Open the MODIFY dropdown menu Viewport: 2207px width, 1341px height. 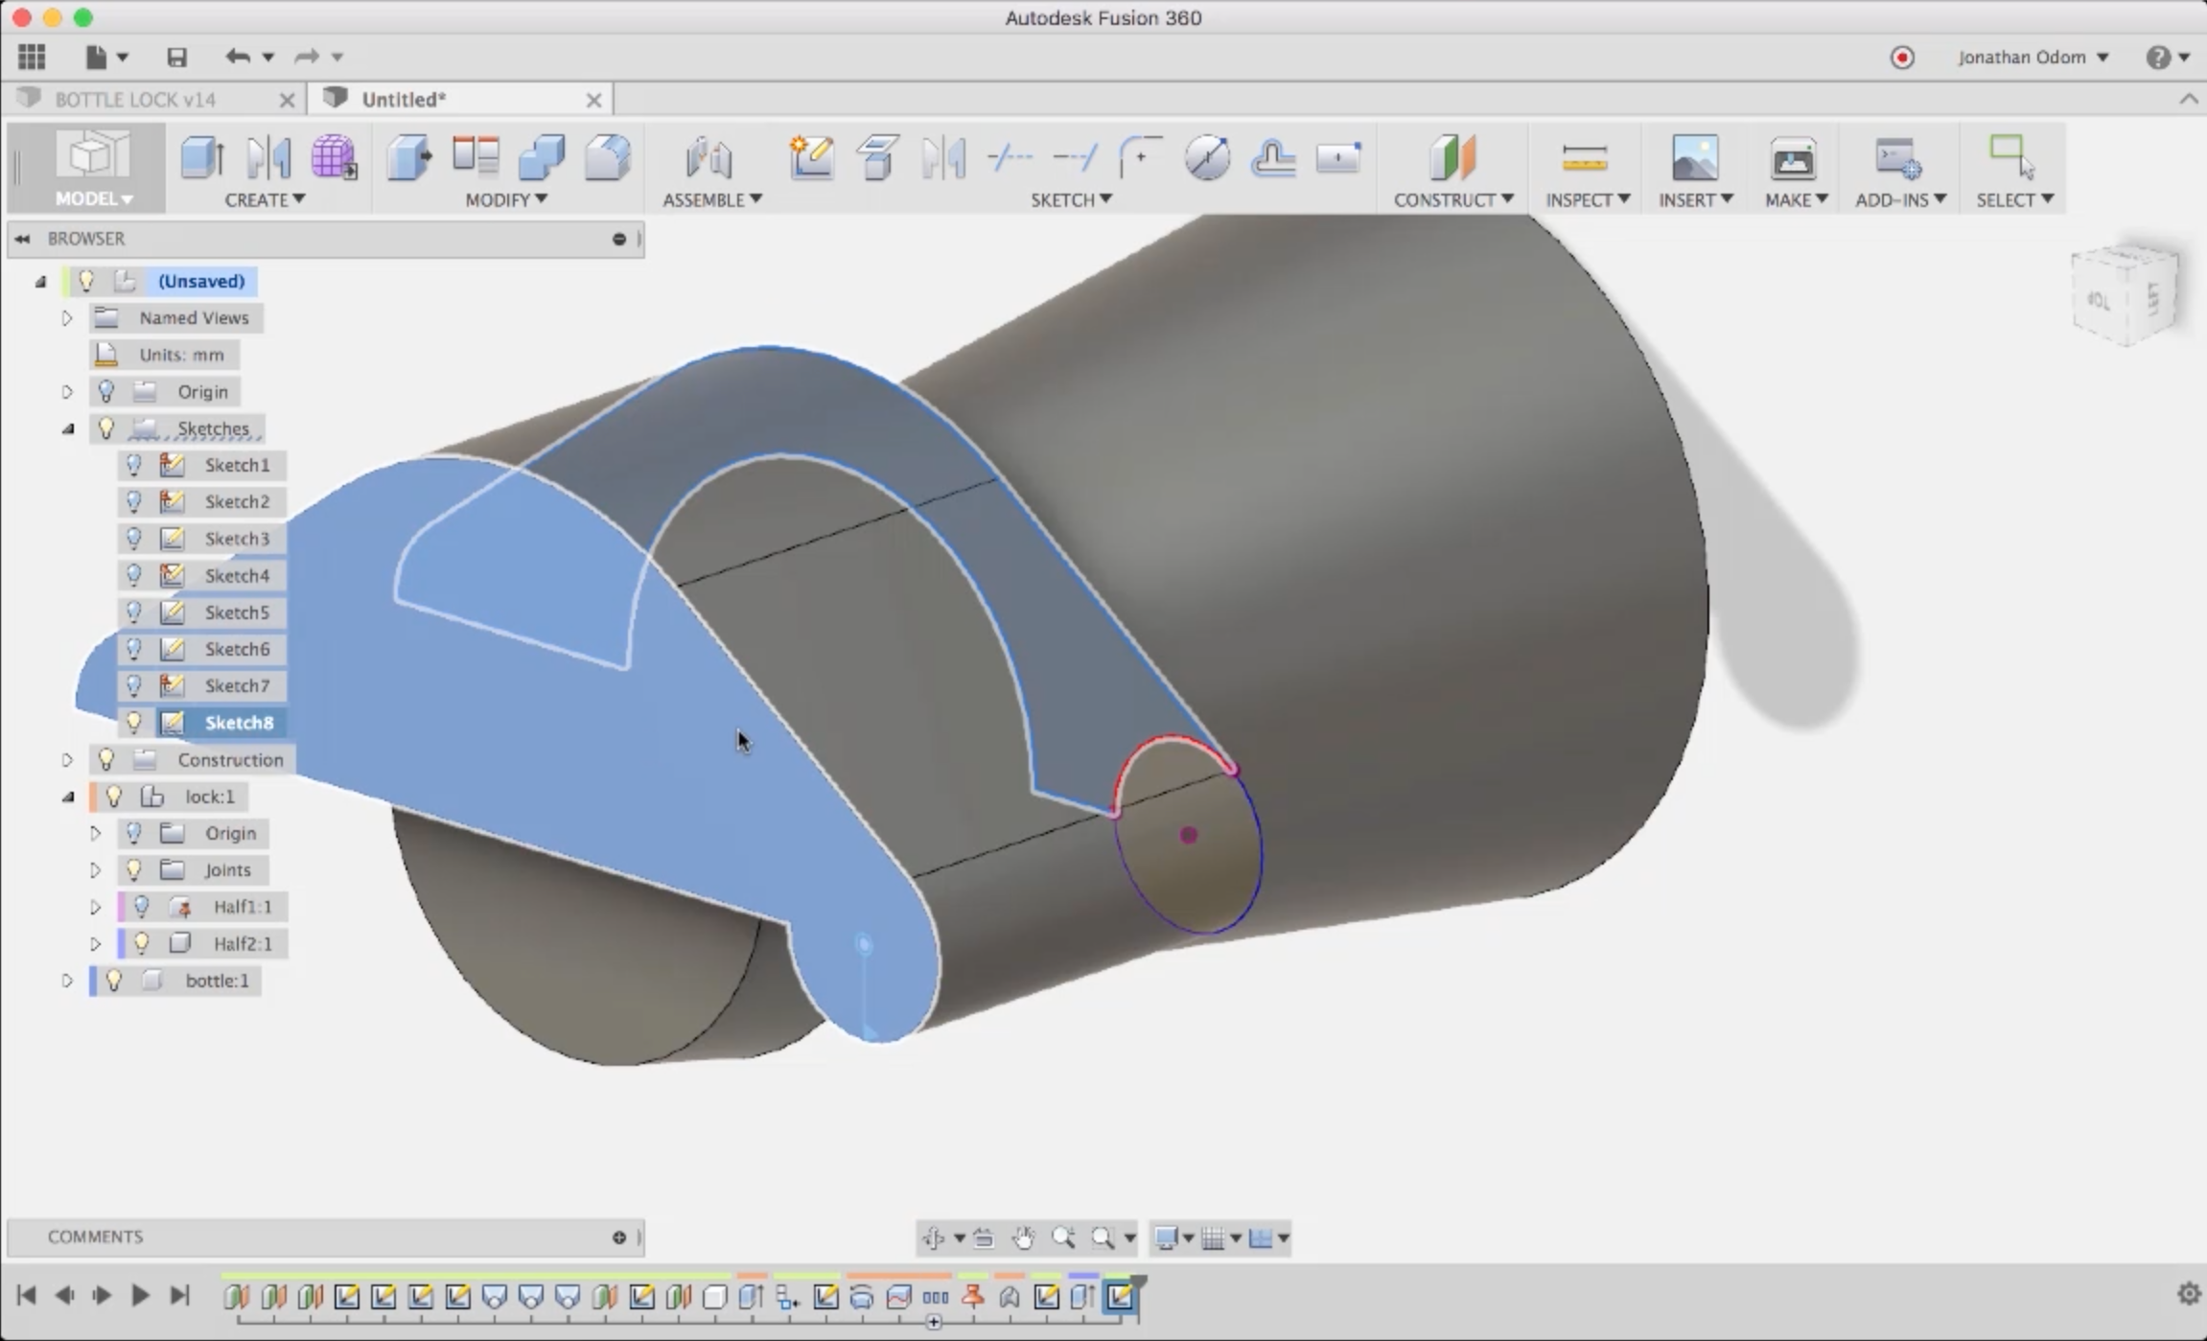click(x=505, y=199)
